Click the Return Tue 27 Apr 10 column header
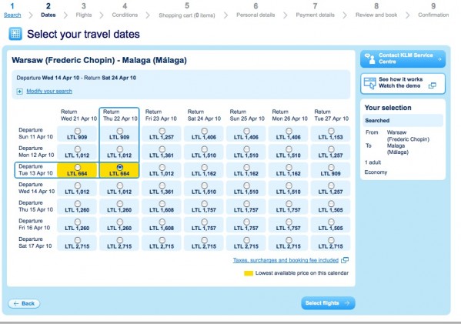The width and height of the screenshot is (461, 324). point(332,115)
